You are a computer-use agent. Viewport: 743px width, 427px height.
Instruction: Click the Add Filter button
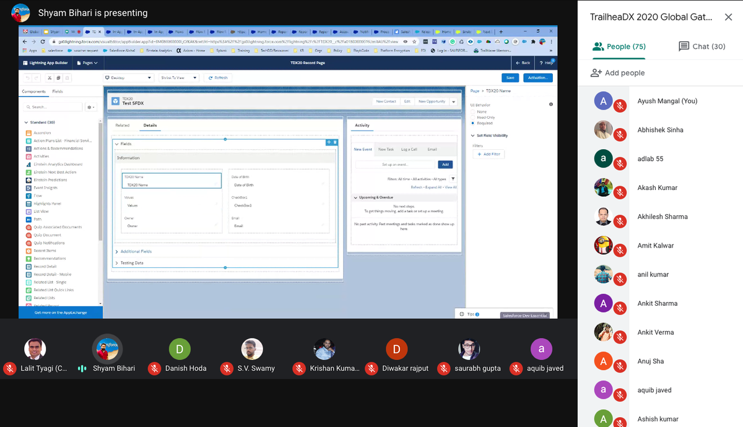tap(489, 154)
